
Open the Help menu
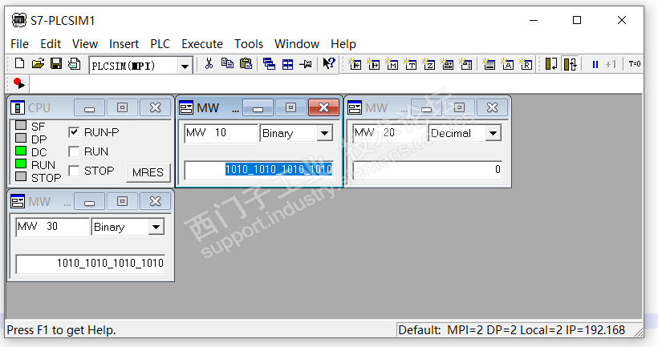pos(343,44)
